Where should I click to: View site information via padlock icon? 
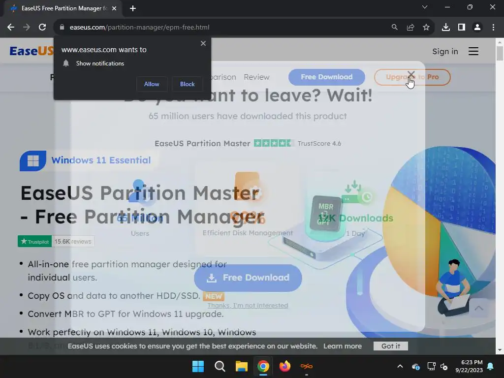(x=62, y=28)
